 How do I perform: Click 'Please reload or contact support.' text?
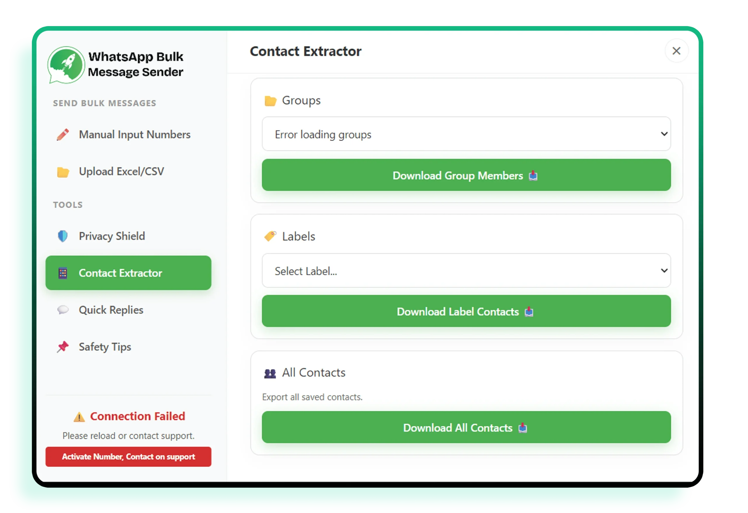129,436
